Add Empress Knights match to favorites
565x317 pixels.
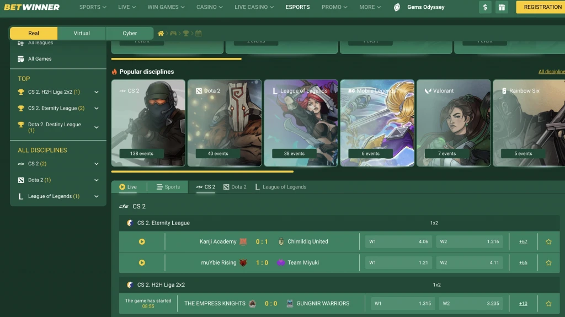[548, 304]
